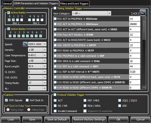Open the Burst Length dropdown showing BC4
Image resolution: width=151 pixels, height=123 pixels.
(x=37, y=66)
